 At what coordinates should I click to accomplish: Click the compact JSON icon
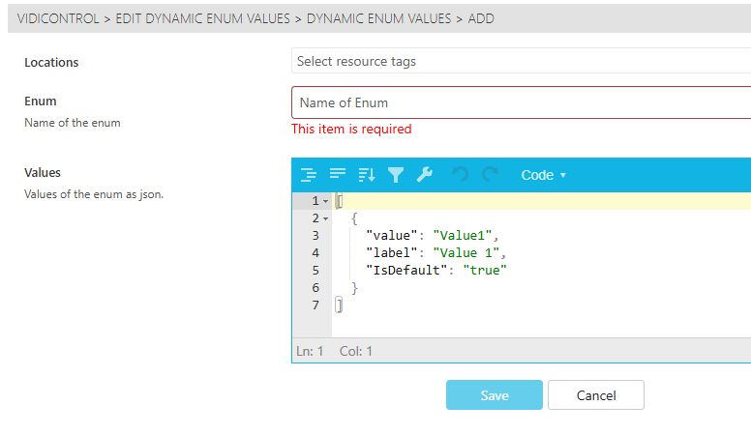(338, 175)
